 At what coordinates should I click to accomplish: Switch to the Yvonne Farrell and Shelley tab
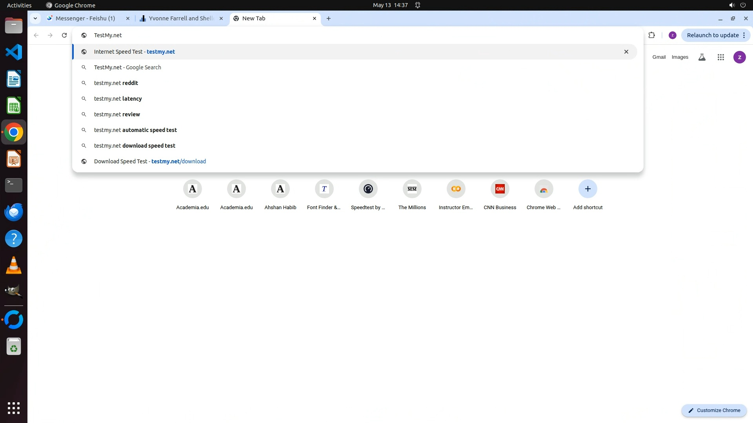[x=180, y=18]
